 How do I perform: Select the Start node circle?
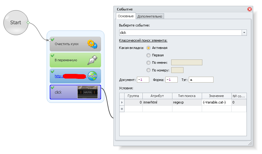[16, 23]
